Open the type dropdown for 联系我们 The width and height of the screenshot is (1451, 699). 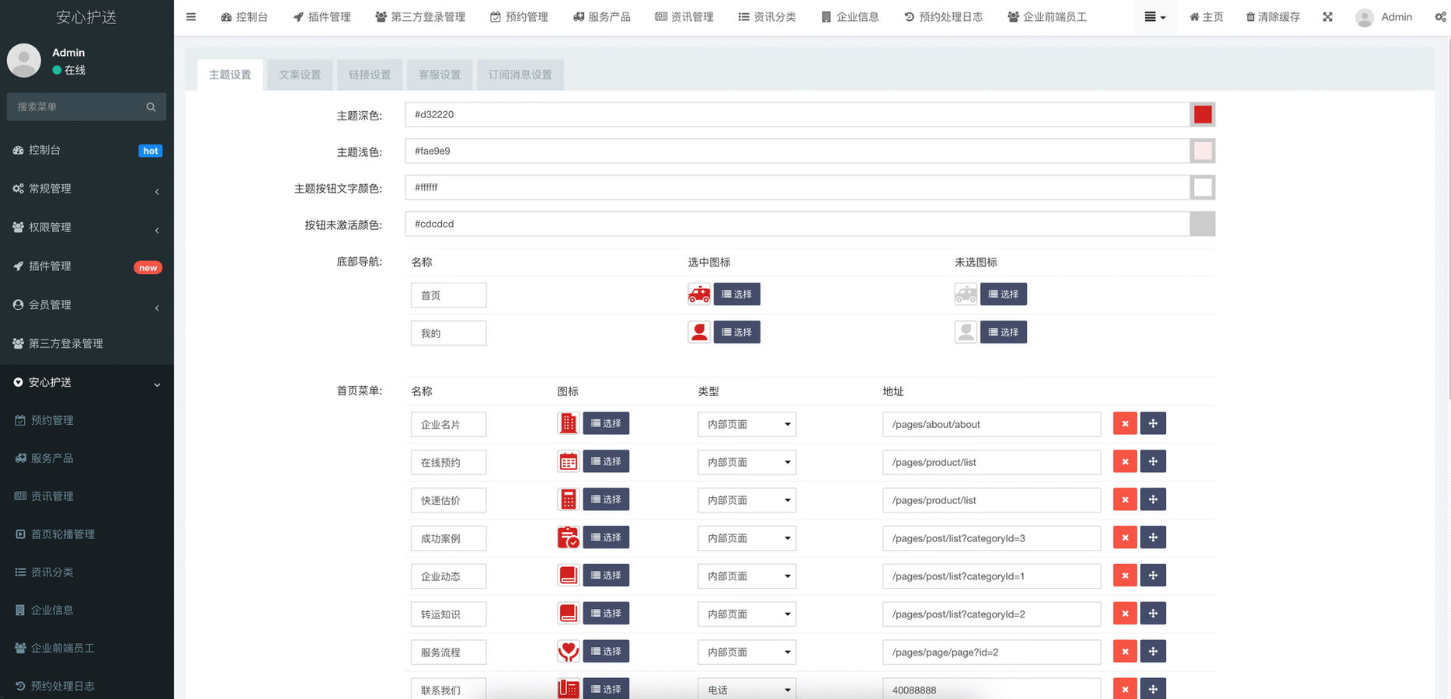click(x=746, y=690)
